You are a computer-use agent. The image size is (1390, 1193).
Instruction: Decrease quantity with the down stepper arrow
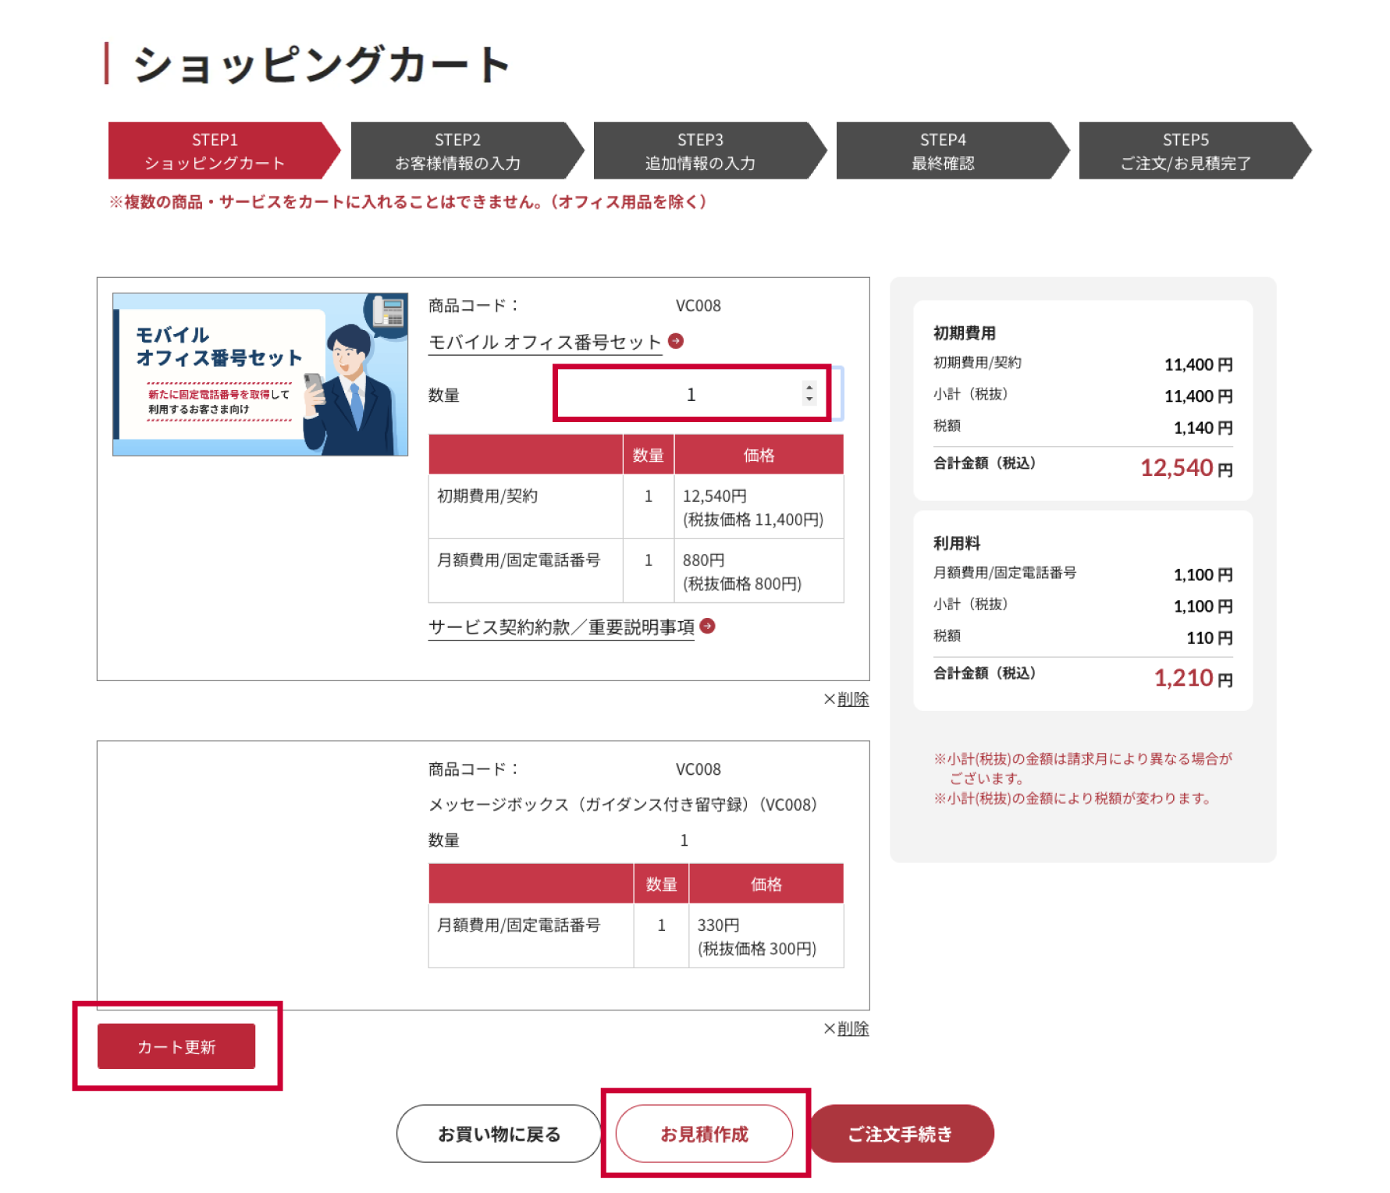[809, 399]
